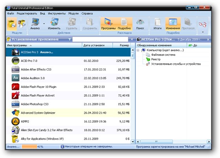The image size is (220, 158).
Task: Open the Вид menu
Action: pyautogui.click(x=42, y=13)
